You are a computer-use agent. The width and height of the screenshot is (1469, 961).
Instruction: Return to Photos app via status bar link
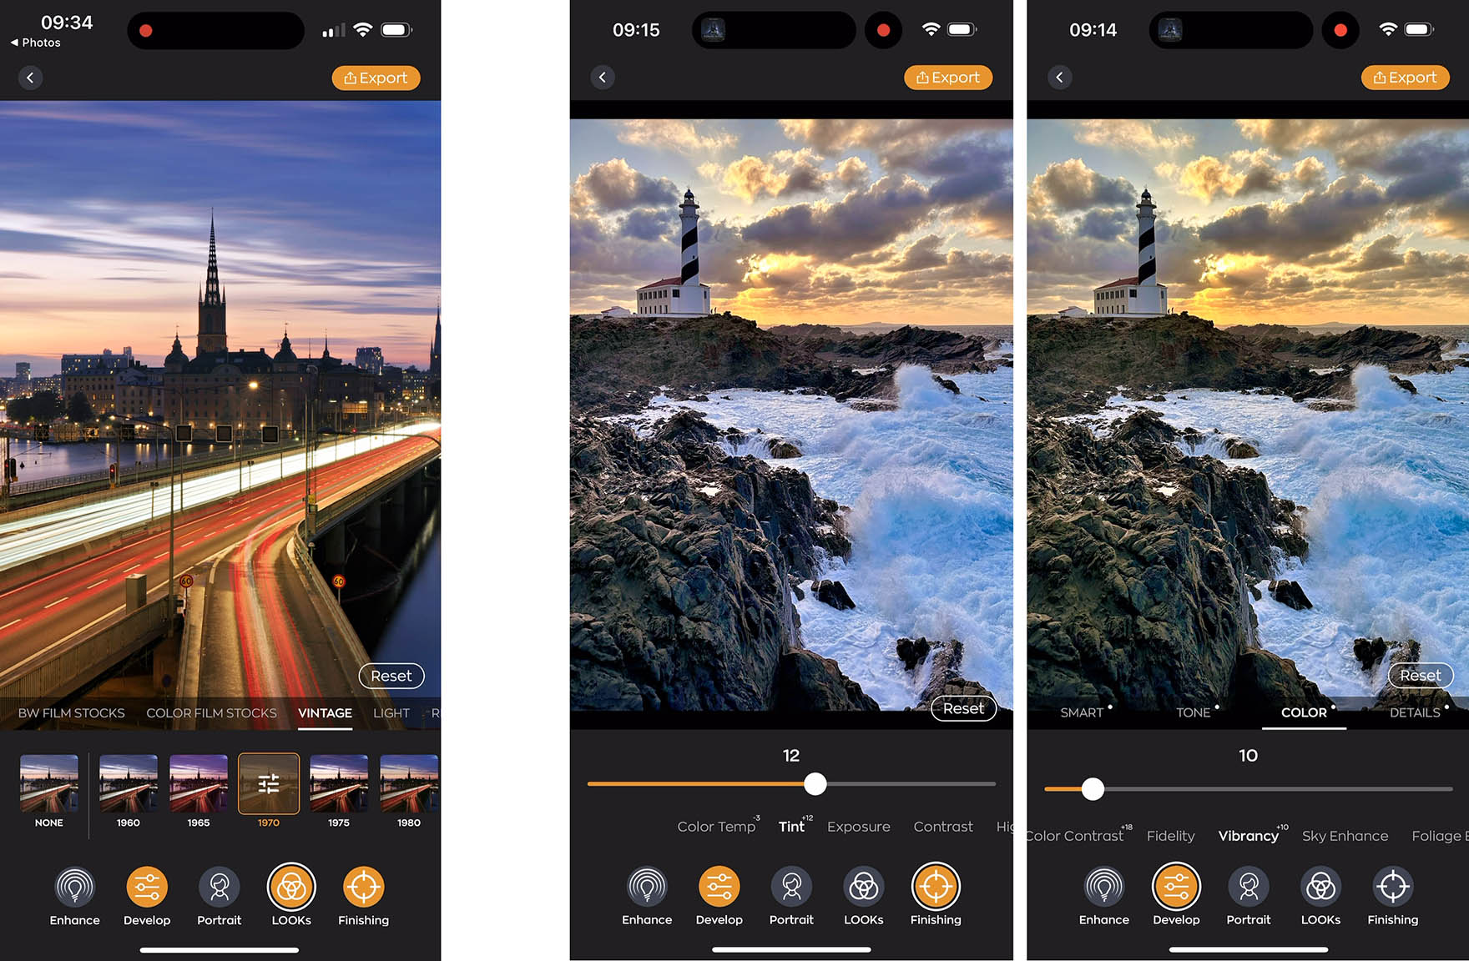click(36, 43)
